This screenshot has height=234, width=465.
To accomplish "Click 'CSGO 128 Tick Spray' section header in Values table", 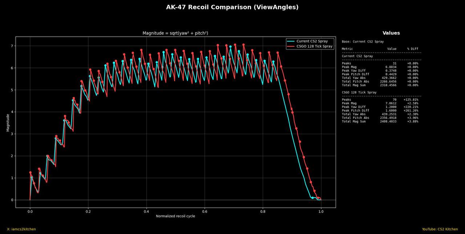I will point(359,93).
